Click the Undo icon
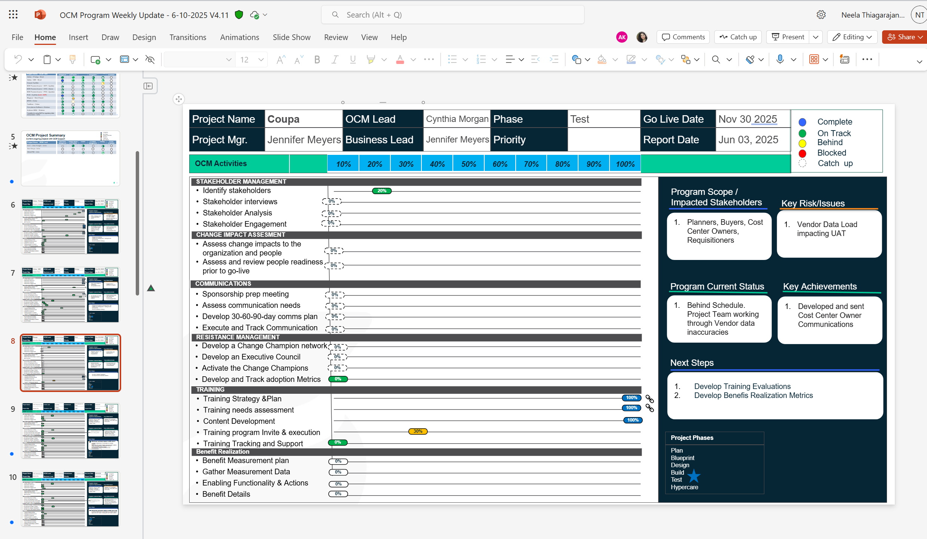The image size is (927, 539). coord(18,59)
